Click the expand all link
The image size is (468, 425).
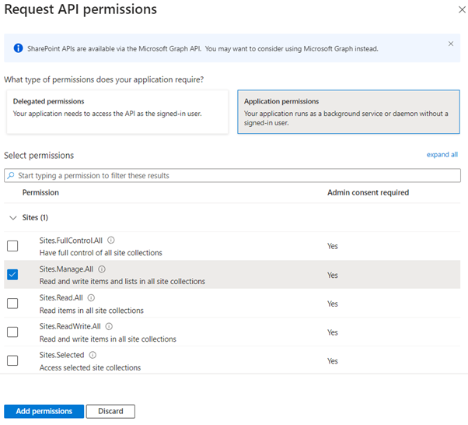[x=442, y=155]
